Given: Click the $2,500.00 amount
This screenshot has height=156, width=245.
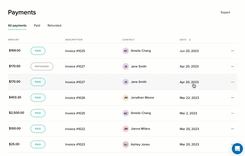Looking at the screenshot, I should point(16,113).
